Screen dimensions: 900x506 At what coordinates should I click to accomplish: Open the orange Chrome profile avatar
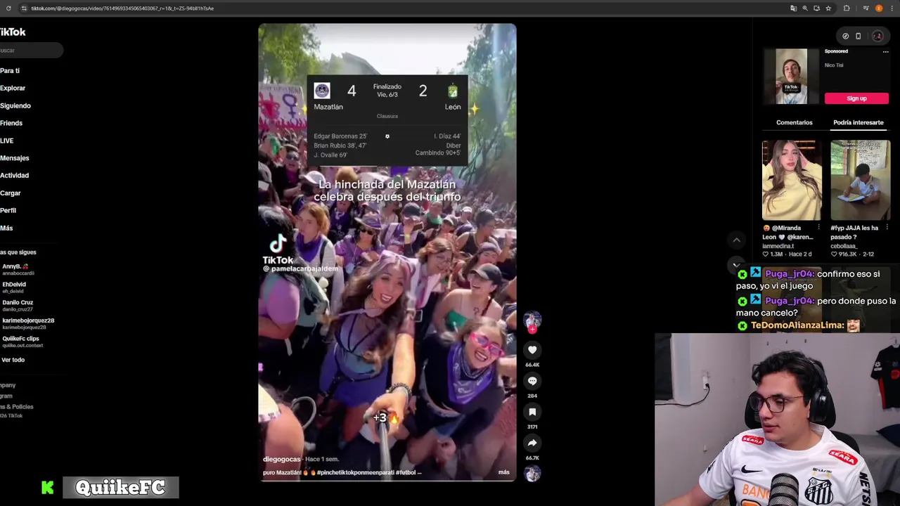(879, 8)
